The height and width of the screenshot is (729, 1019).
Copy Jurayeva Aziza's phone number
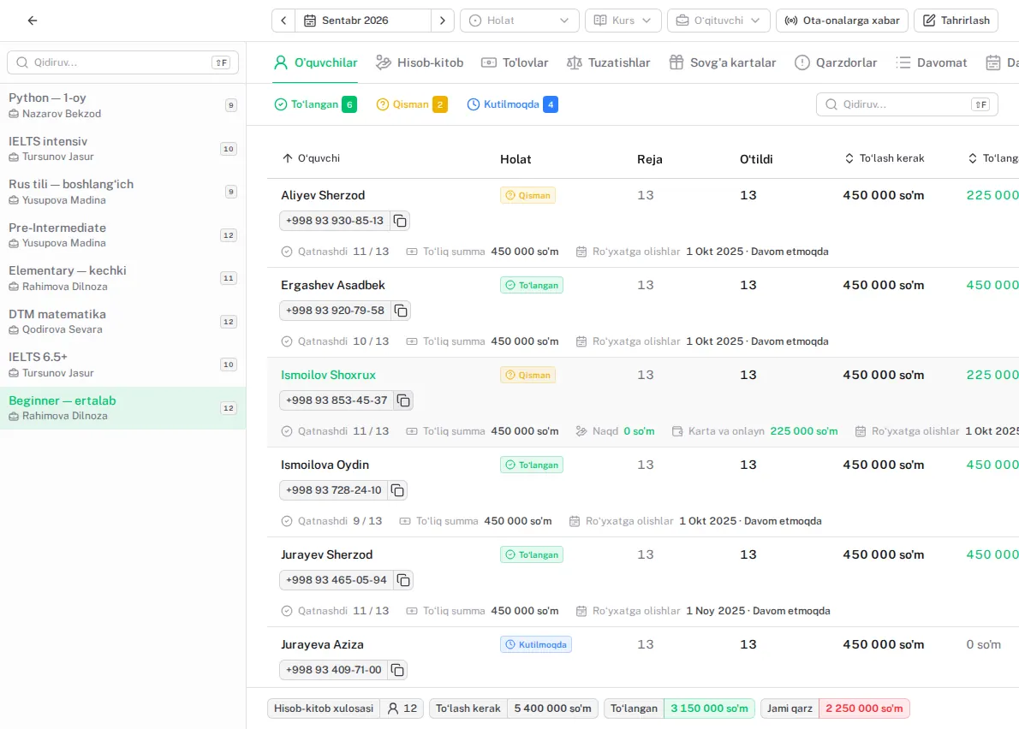point(397,670)
